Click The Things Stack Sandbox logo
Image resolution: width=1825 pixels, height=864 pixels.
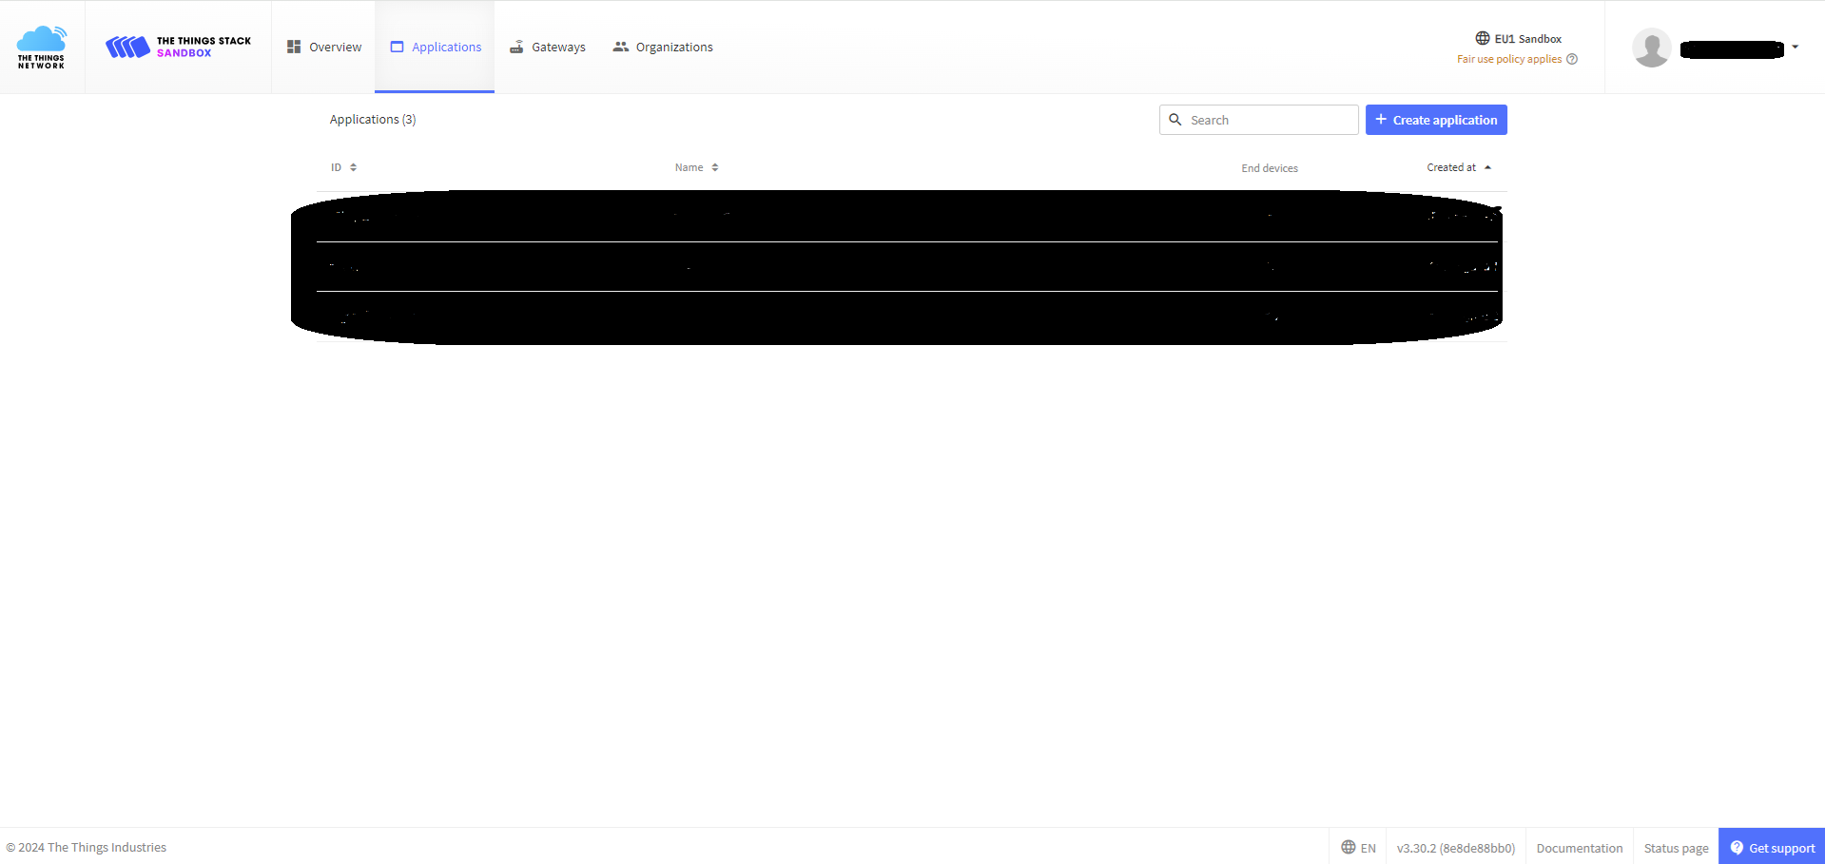[x=178, y=48]
